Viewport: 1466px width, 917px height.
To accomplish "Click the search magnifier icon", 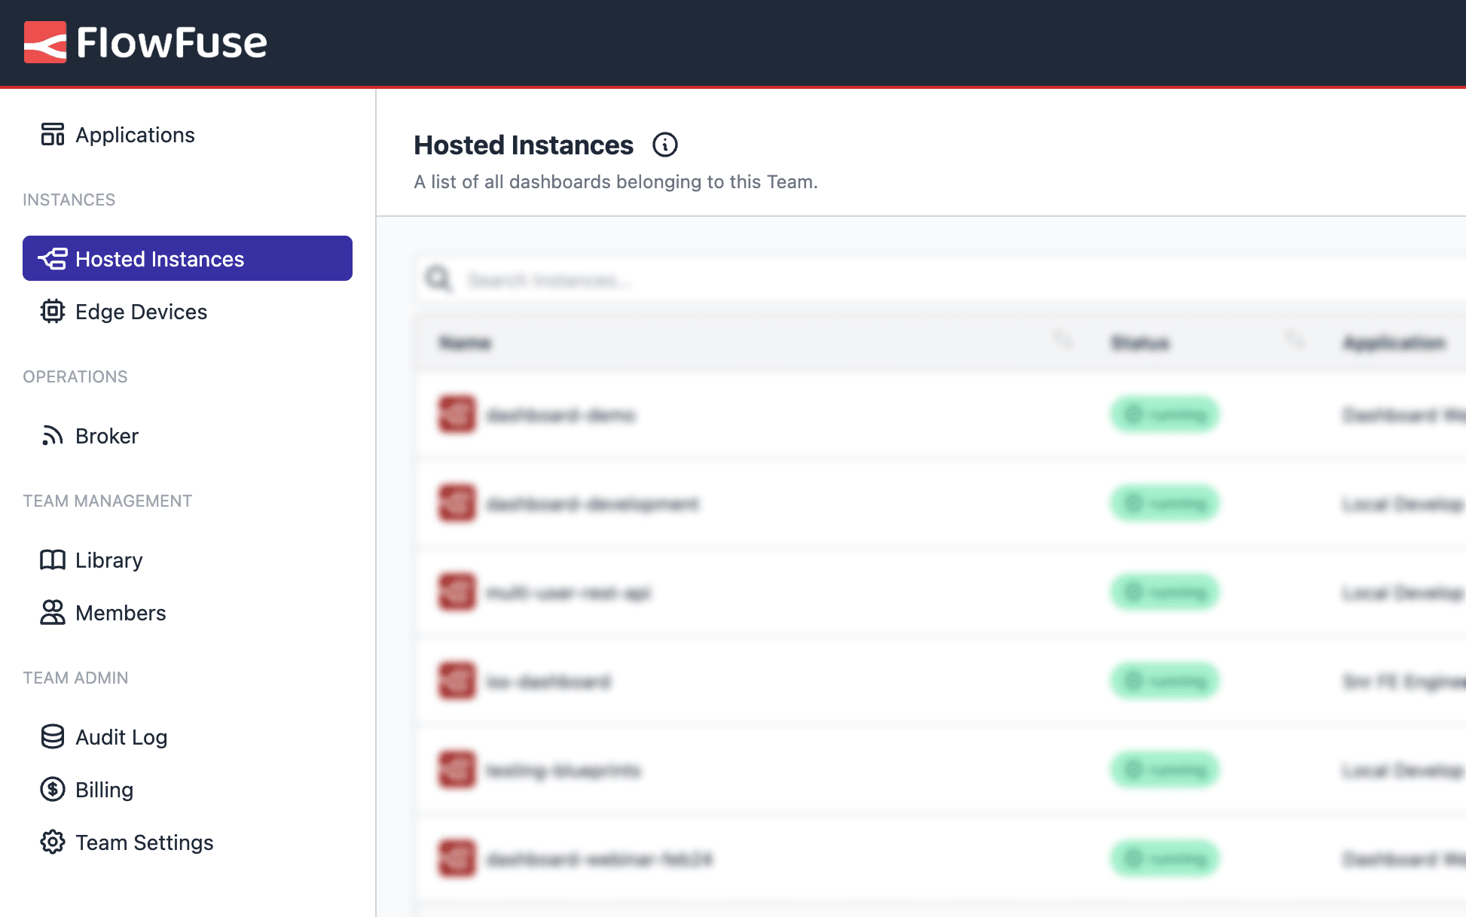I will 438,279.
